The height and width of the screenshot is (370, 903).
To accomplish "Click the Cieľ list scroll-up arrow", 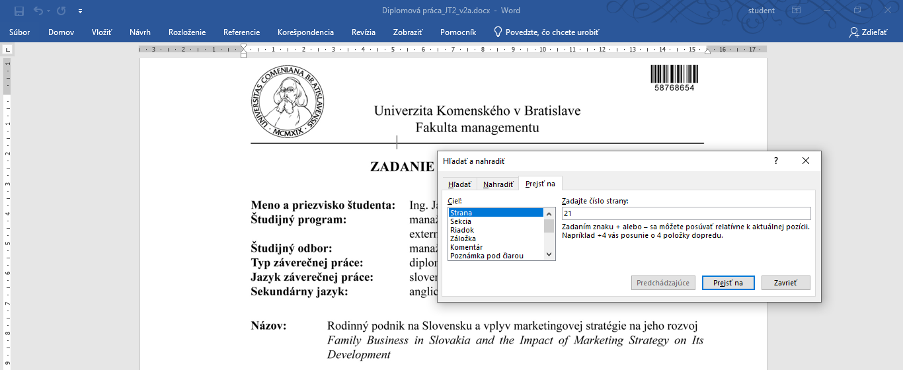I will click(x=549, y=213).
